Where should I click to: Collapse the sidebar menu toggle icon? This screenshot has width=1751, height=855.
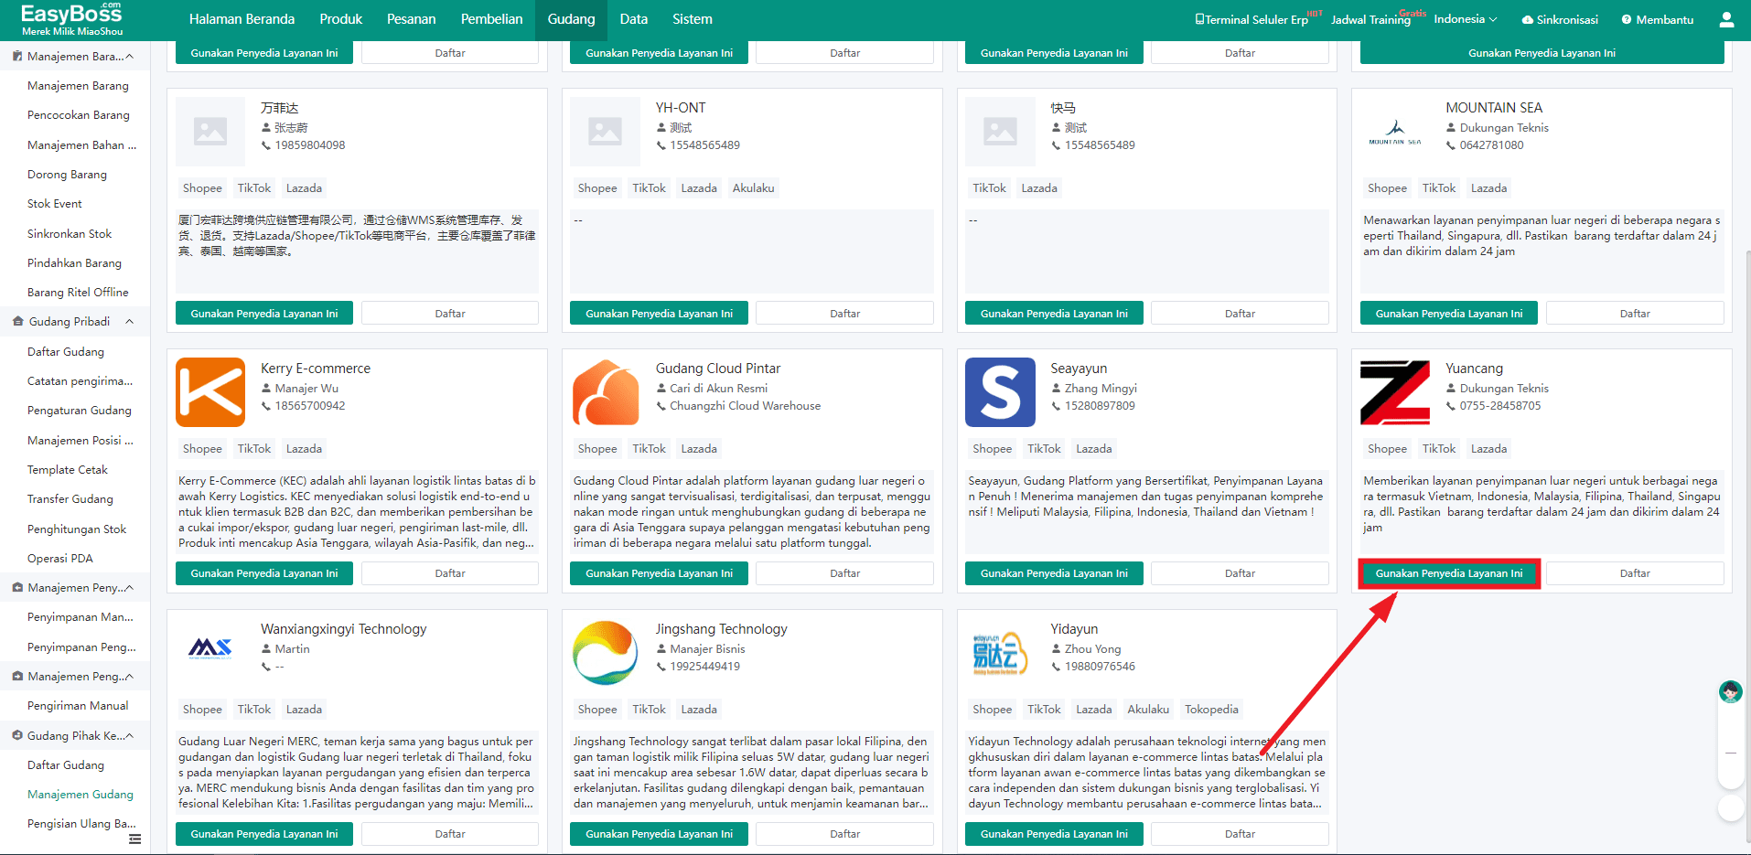[x=134, y=839]
